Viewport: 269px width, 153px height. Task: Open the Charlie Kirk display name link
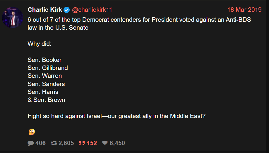tap(45, 10)
